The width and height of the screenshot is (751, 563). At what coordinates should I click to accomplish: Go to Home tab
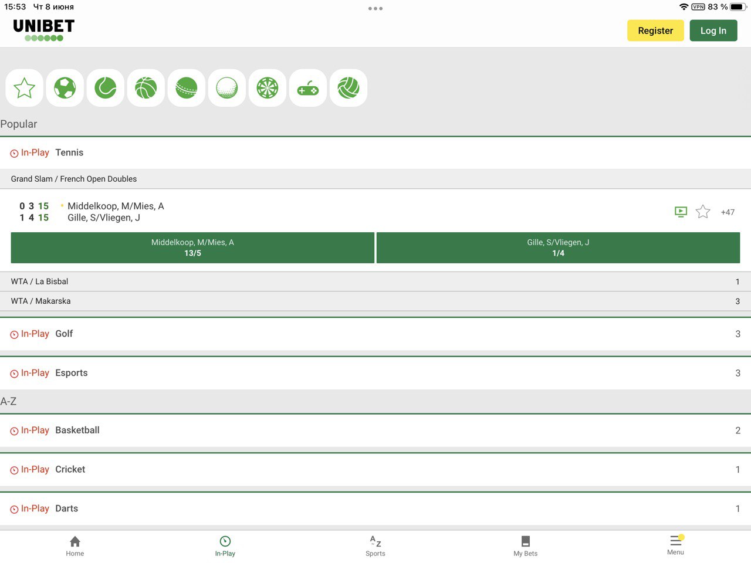75,546
